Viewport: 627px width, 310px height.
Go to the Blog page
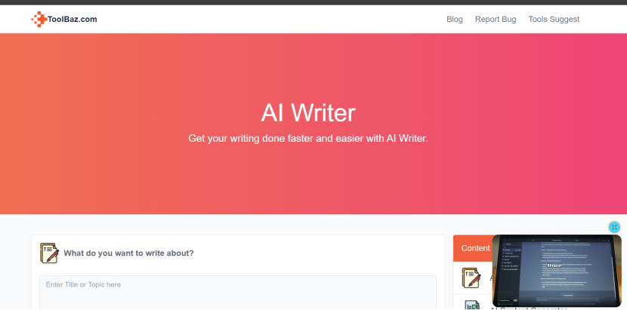(x=455, y=19)
